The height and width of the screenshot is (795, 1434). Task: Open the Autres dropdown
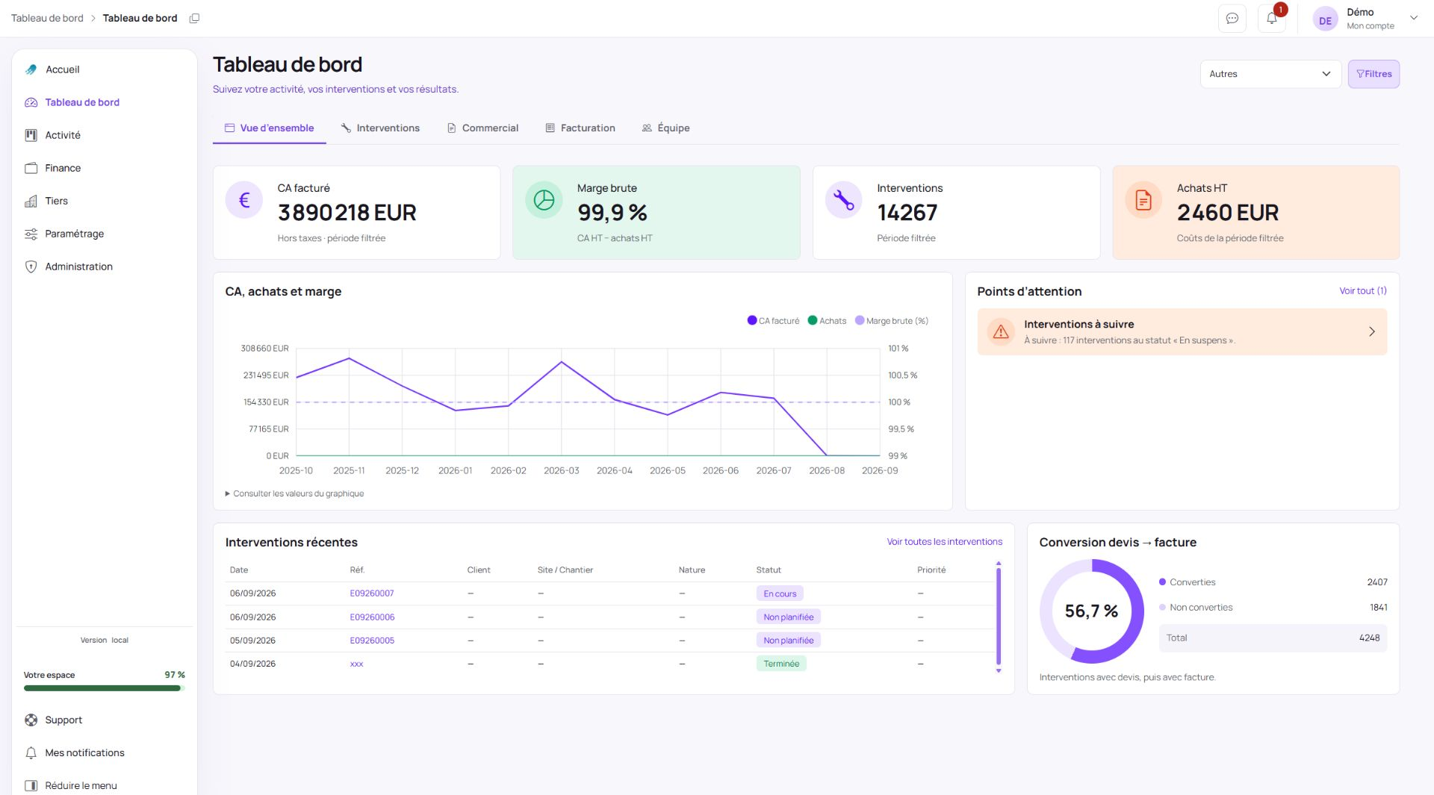pyautogui.click(x=1270, y=74)
